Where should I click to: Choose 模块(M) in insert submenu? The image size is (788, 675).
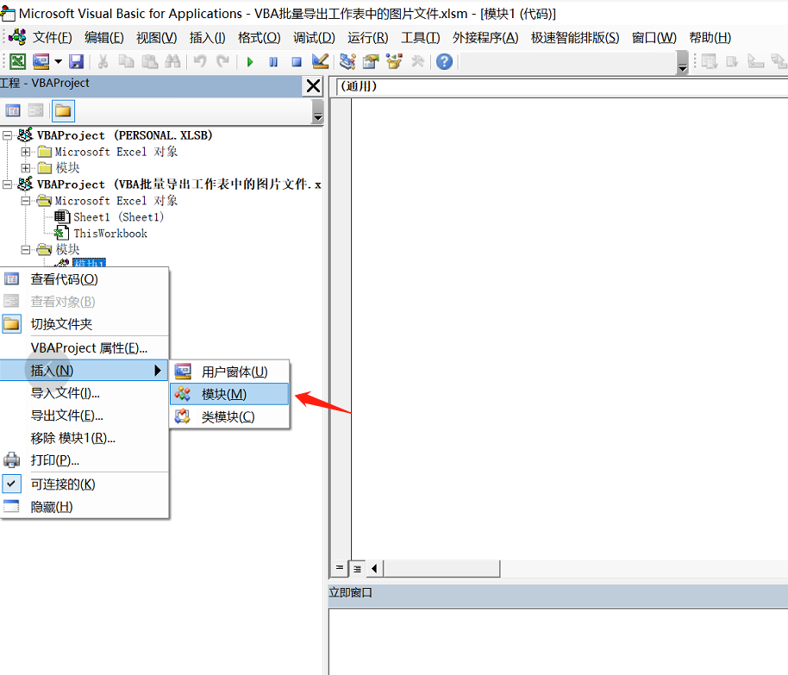pyautogui.click(x=229, y=394)
